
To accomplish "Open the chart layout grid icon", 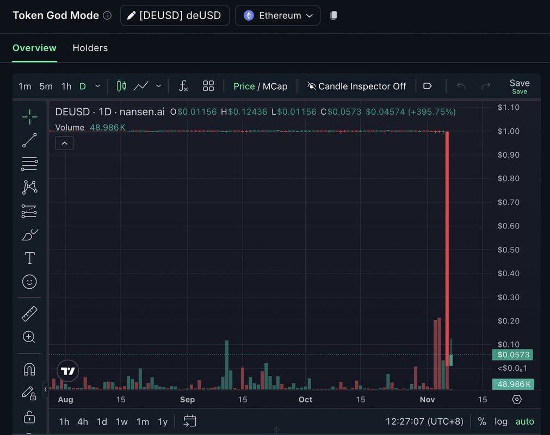I will (x=208, y=86).
